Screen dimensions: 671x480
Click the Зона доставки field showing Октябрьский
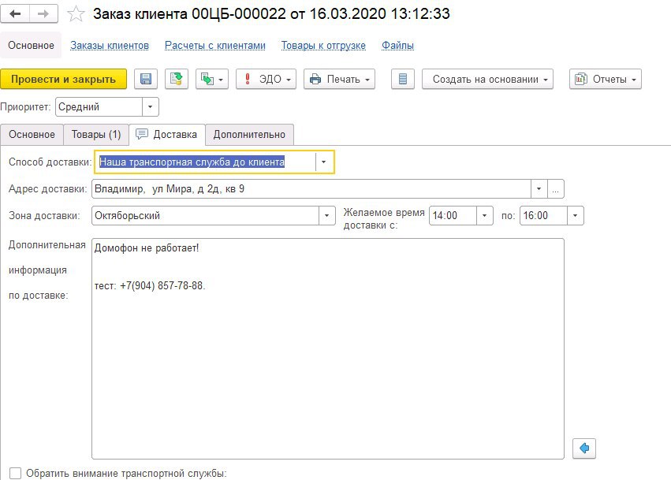coord(206,216)
